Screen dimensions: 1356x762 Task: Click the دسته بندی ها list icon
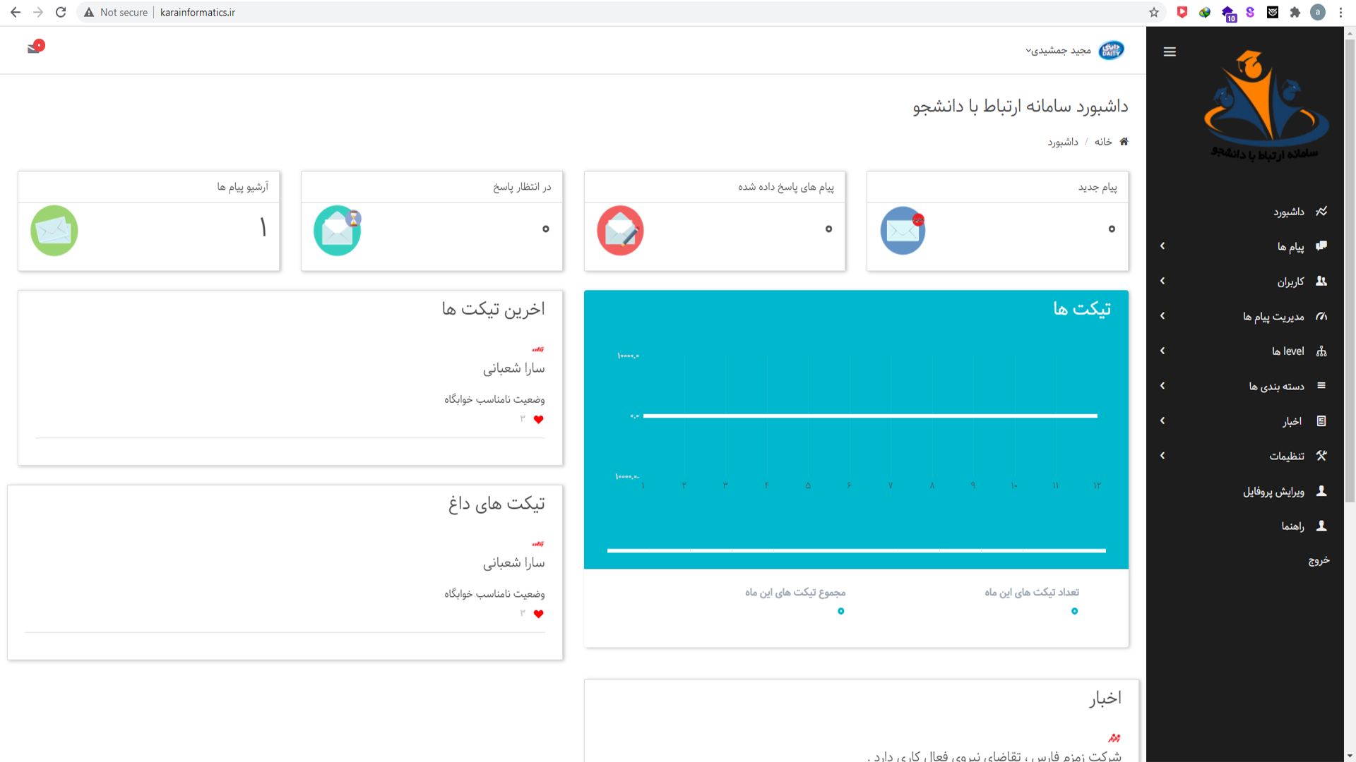pos(1322,386)
